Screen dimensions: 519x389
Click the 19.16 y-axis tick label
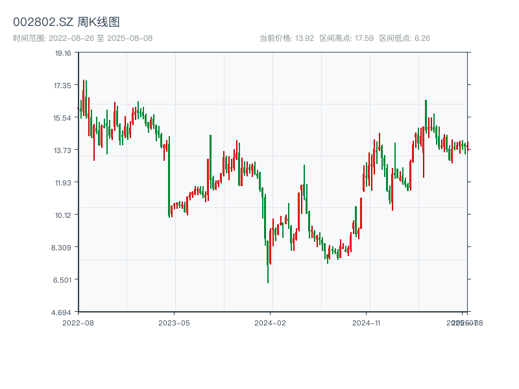[63, 53]
